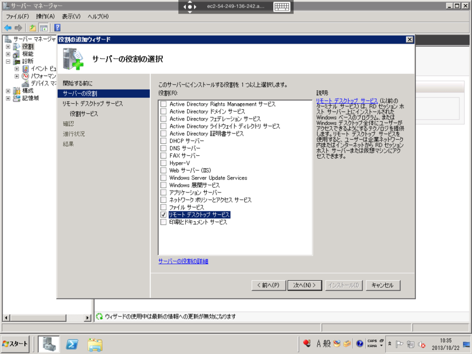Select the 記憶域 node icon in tree
This screenshot has width=472, height=354.
(17, 98)
